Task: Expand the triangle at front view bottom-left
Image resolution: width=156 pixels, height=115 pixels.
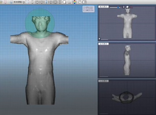Action: (x=100, y=39)
